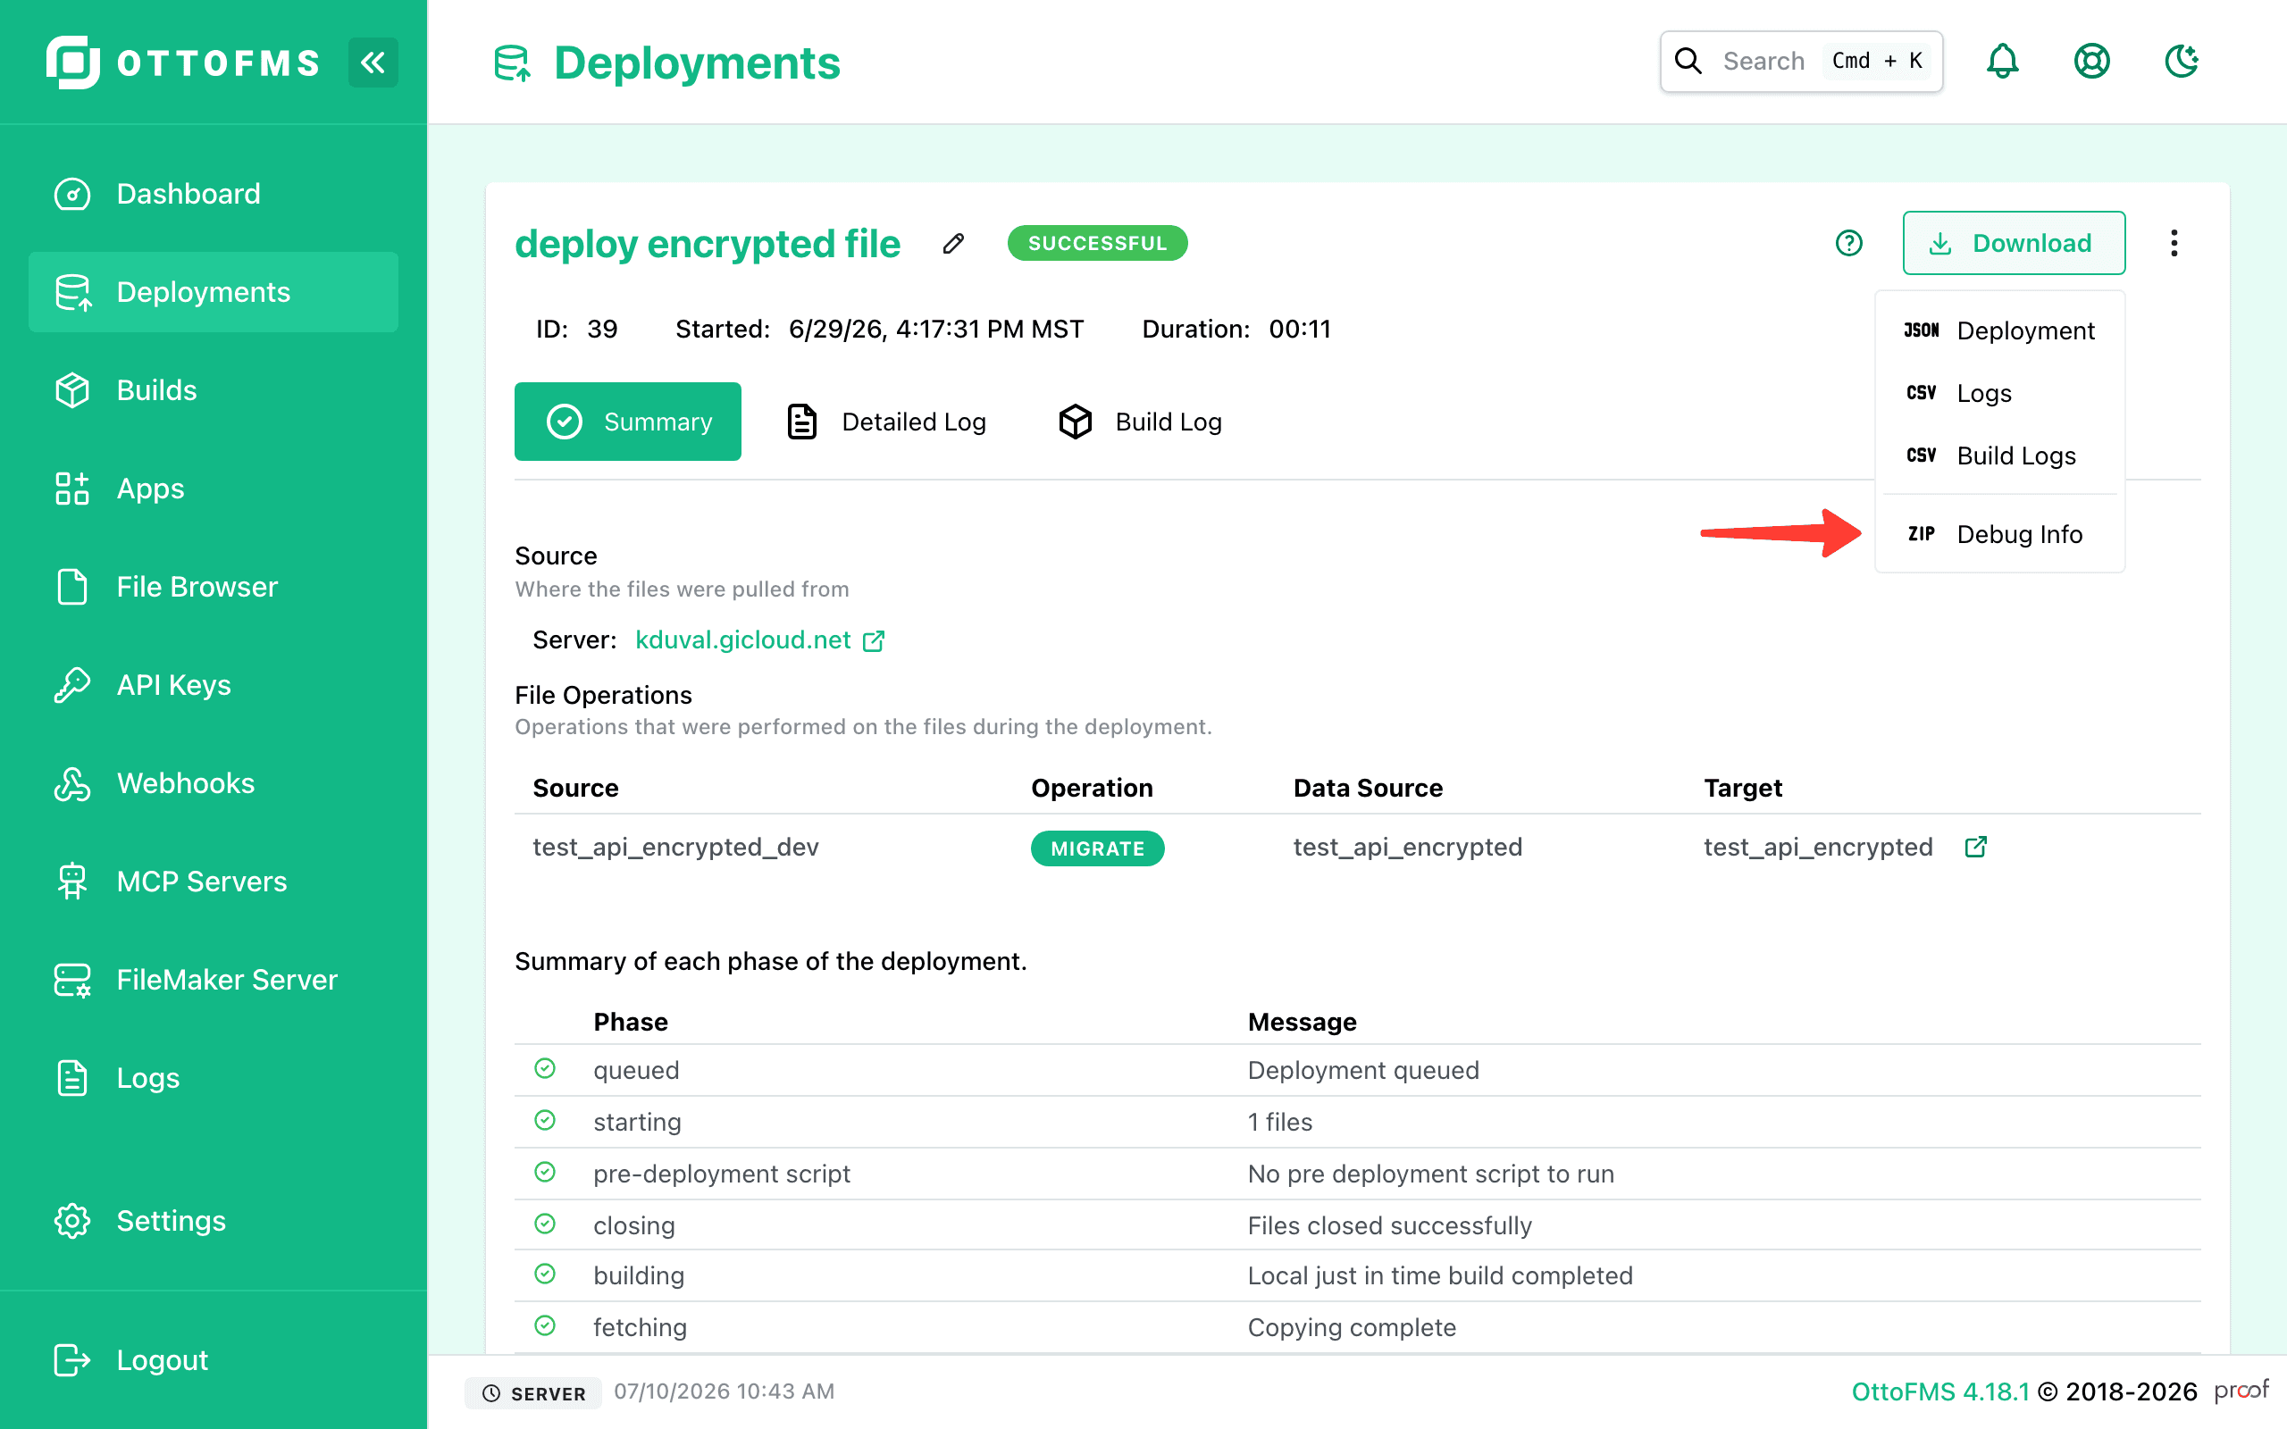This screenshot has height=1429, width=2287.
Task: Open Builds in sidebar
Action: [x=214, y=390]
